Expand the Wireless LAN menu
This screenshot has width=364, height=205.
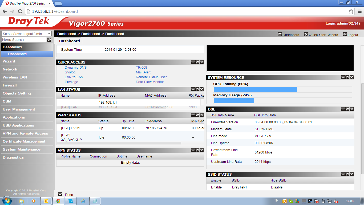click(x=15, y=77)
